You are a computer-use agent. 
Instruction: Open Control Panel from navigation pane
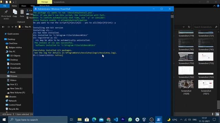point(14,105)
